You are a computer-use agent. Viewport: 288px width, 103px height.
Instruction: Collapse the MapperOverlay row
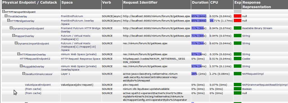[x=13, y=36]
